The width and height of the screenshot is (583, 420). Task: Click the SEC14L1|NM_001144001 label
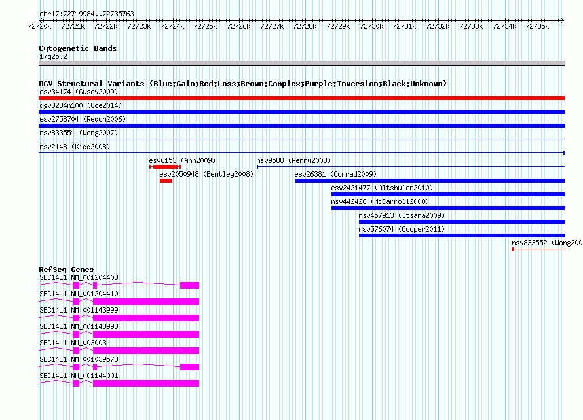[79, 376]
